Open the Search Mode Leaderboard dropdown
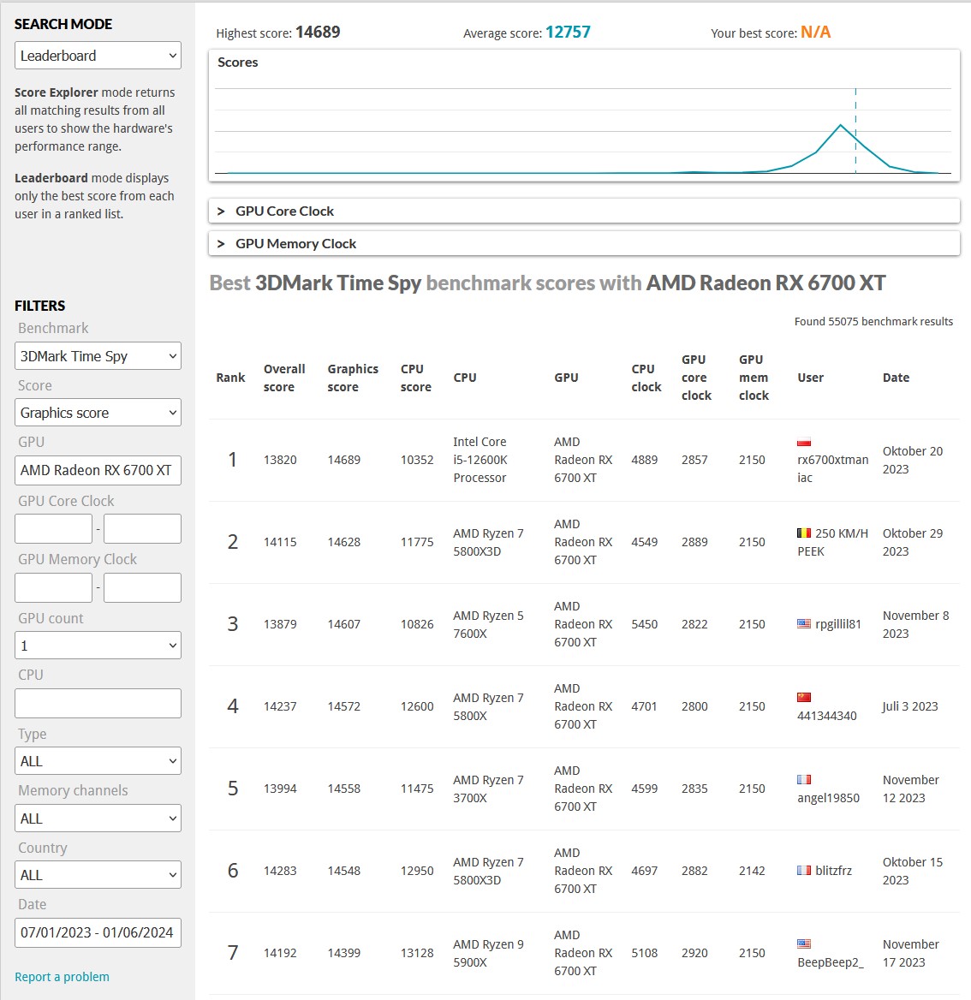The width and height of the screenshot is (971, 1000). [98, 56]
